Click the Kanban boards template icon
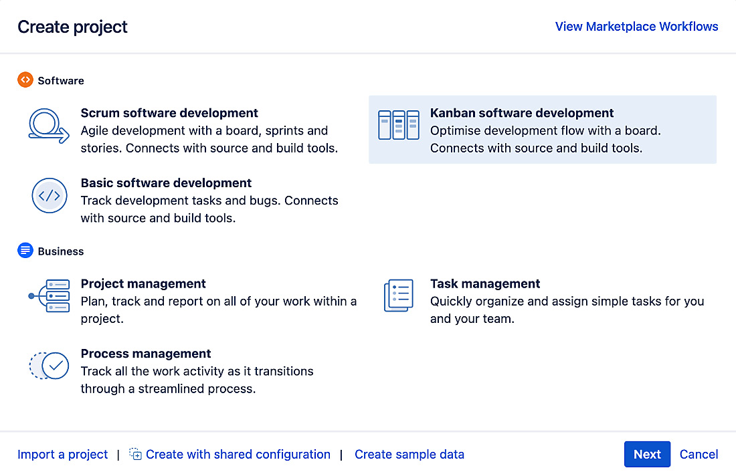736x476 pixels. click(x=398, y=124)
